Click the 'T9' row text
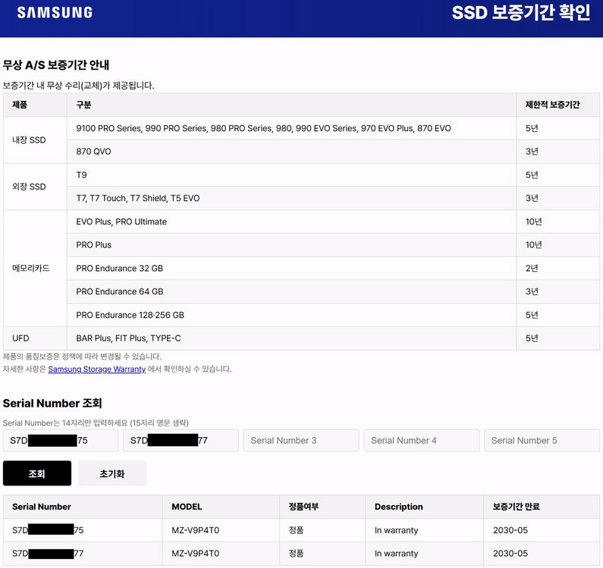603x568 pixels. [81, 175]
